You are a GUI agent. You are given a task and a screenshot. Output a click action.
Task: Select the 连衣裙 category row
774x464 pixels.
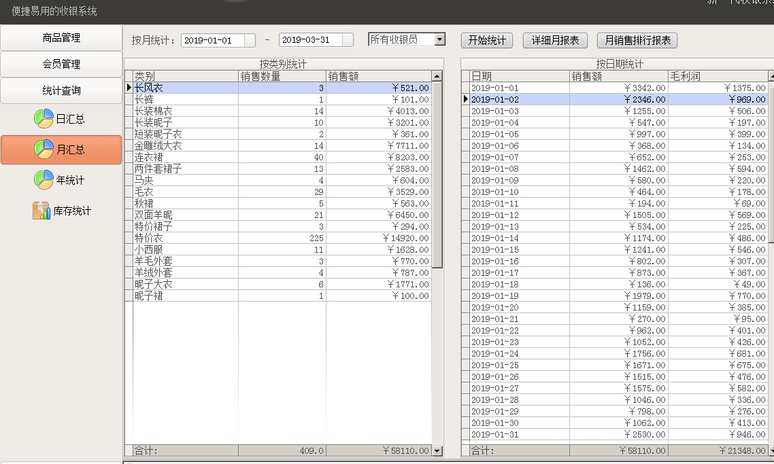pyautogui.click(x=185, y=157)
